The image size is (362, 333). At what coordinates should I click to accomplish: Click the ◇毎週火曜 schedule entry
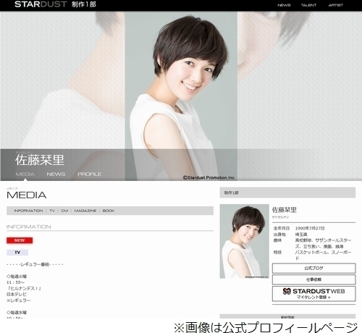coord(17,277)
